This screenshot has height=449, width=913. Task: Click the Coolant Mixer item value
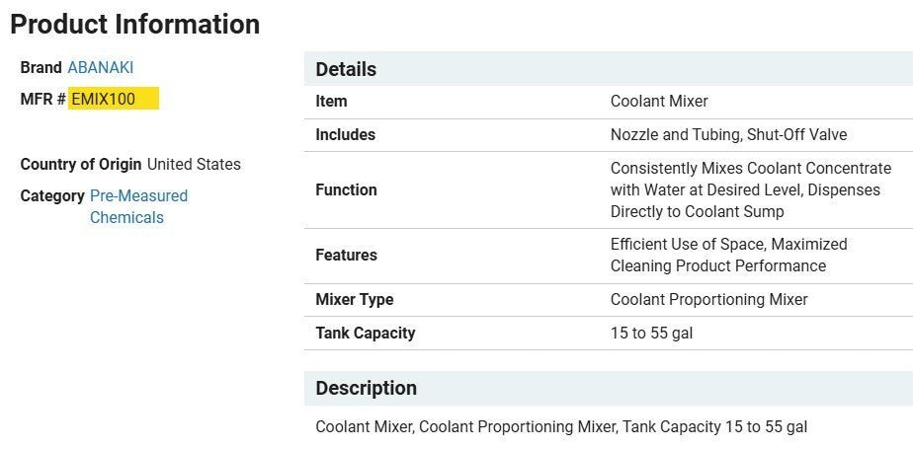(x=659, y=101)
